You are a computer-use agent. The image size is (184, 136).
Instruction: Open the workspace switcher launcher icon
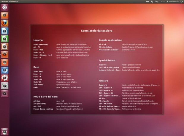coord(4,94)
